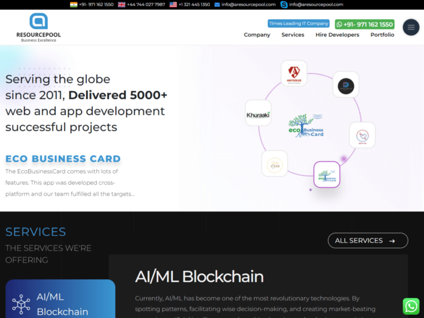The width and height of the screenshot is (424, 318).
Task: Select the Anysolve project icon
Action: coord(294,73)
